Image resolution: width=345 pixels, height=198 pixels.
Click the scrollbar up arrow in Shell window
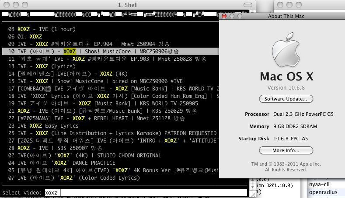[253, 181]
